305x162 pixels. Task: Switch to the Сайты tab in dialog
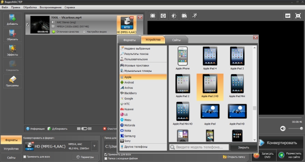click(176, 40)
